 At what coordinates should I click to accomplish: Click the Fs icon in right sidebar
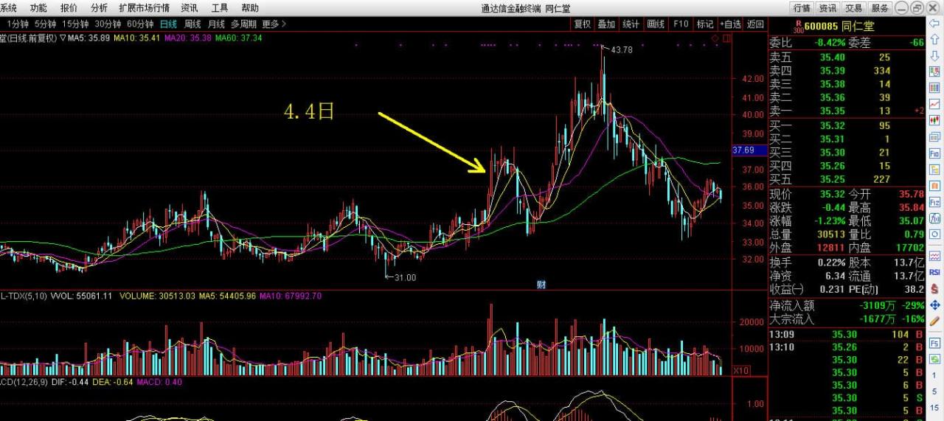pyautogui.click(x=934, y=343)
